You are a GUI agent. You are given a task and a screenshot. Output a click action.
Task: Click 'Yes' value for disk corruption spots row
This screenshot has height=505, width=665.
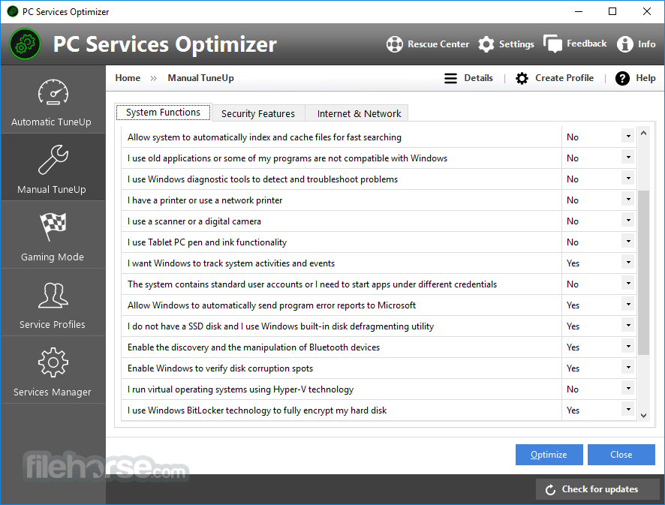coord(573,368)
